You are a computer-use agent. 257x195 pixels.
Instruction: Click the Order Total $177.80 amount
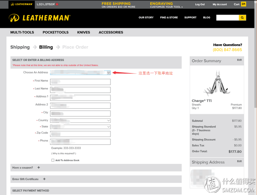[235, 152]
